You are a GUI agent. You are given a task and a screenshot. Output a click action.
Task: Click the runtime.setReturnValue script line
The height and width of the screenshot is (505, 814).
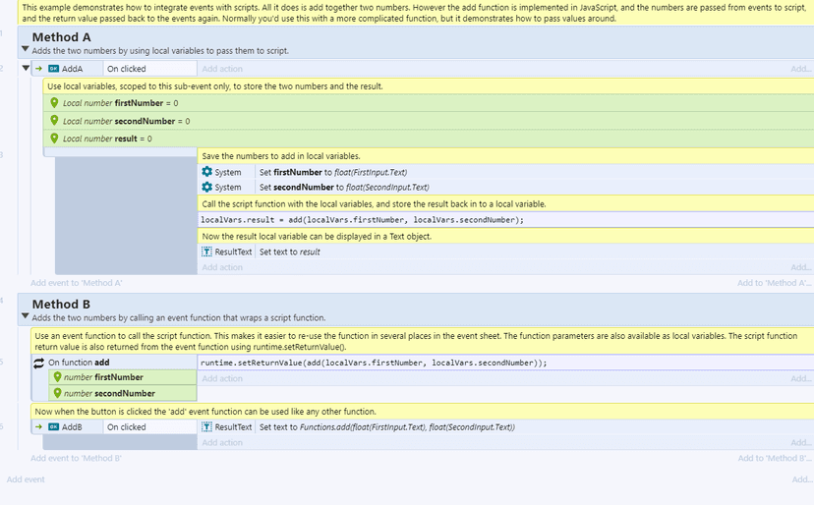point(505,363)
